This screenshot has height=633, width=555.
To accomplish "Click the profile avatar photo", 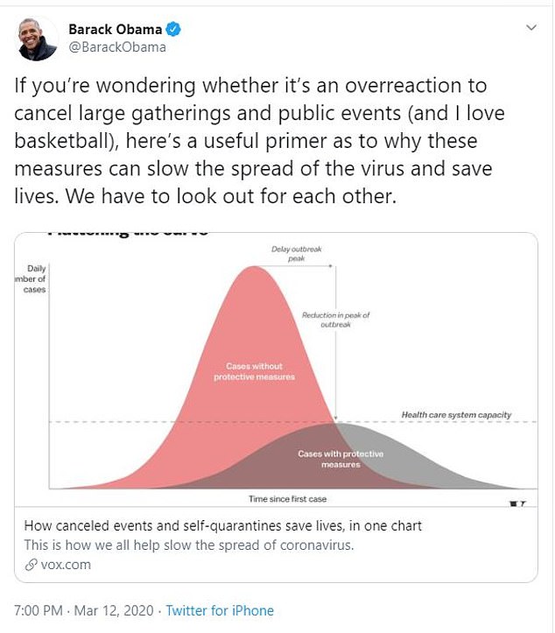I will [37, 39].
